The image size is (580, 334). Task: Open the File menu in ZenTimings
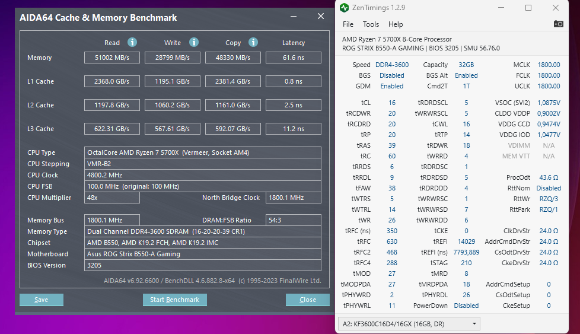tap(348, 24)
